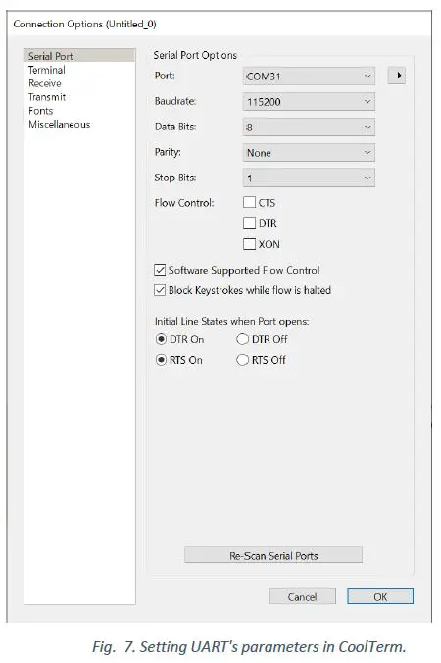
Task: Open the Baudrate 115200 dropdown
Action: [x=309, y=101]
